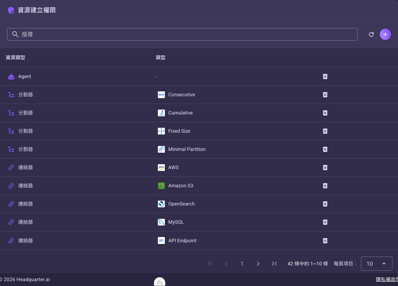Screen dimensions: 398x286
Task: Click the link icon in AWS row
Action: click(x=11, y=167)
